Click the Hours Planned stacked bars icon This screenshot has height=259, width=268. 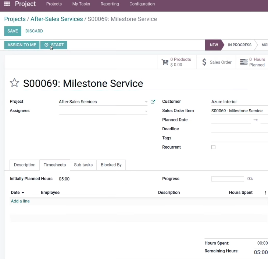pos(244,62)
